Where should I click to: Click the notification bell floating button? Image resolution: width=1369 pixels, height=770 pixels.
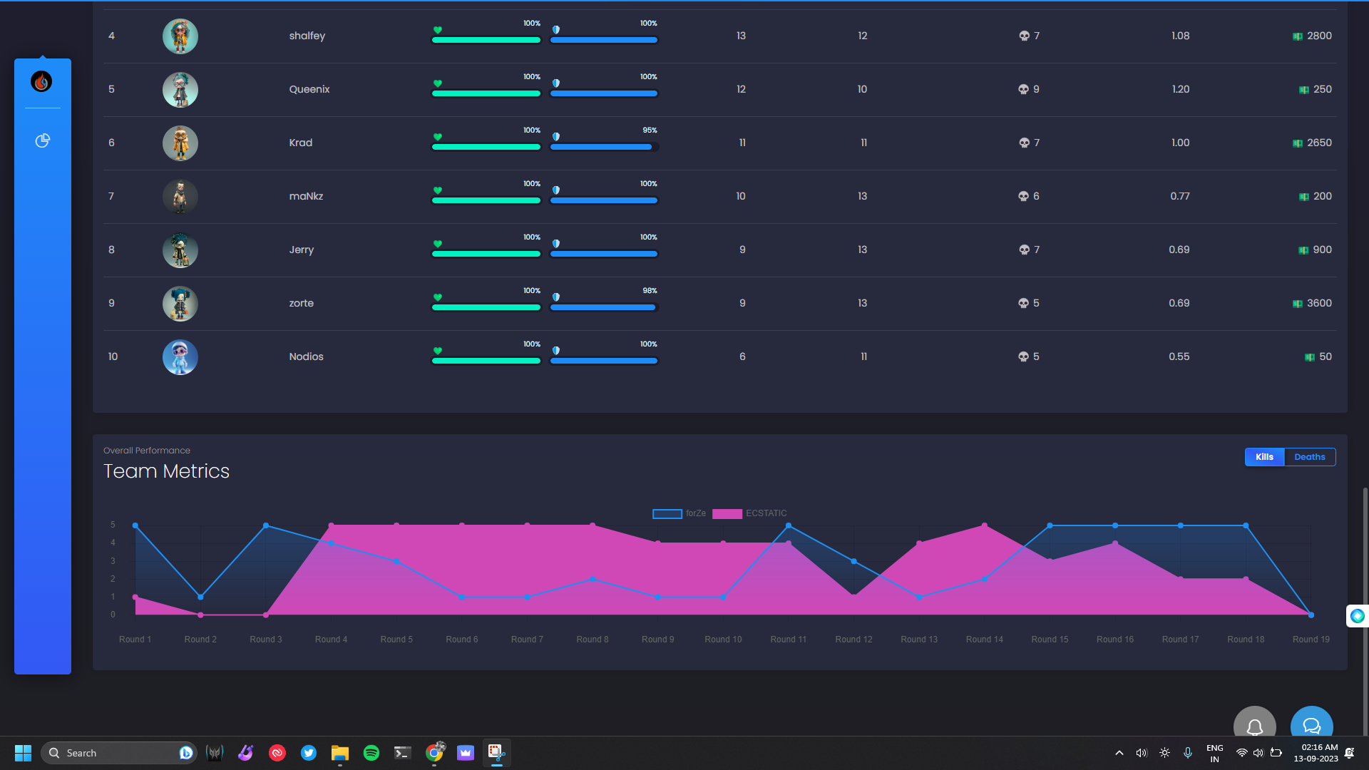(x=1254, y=725)
